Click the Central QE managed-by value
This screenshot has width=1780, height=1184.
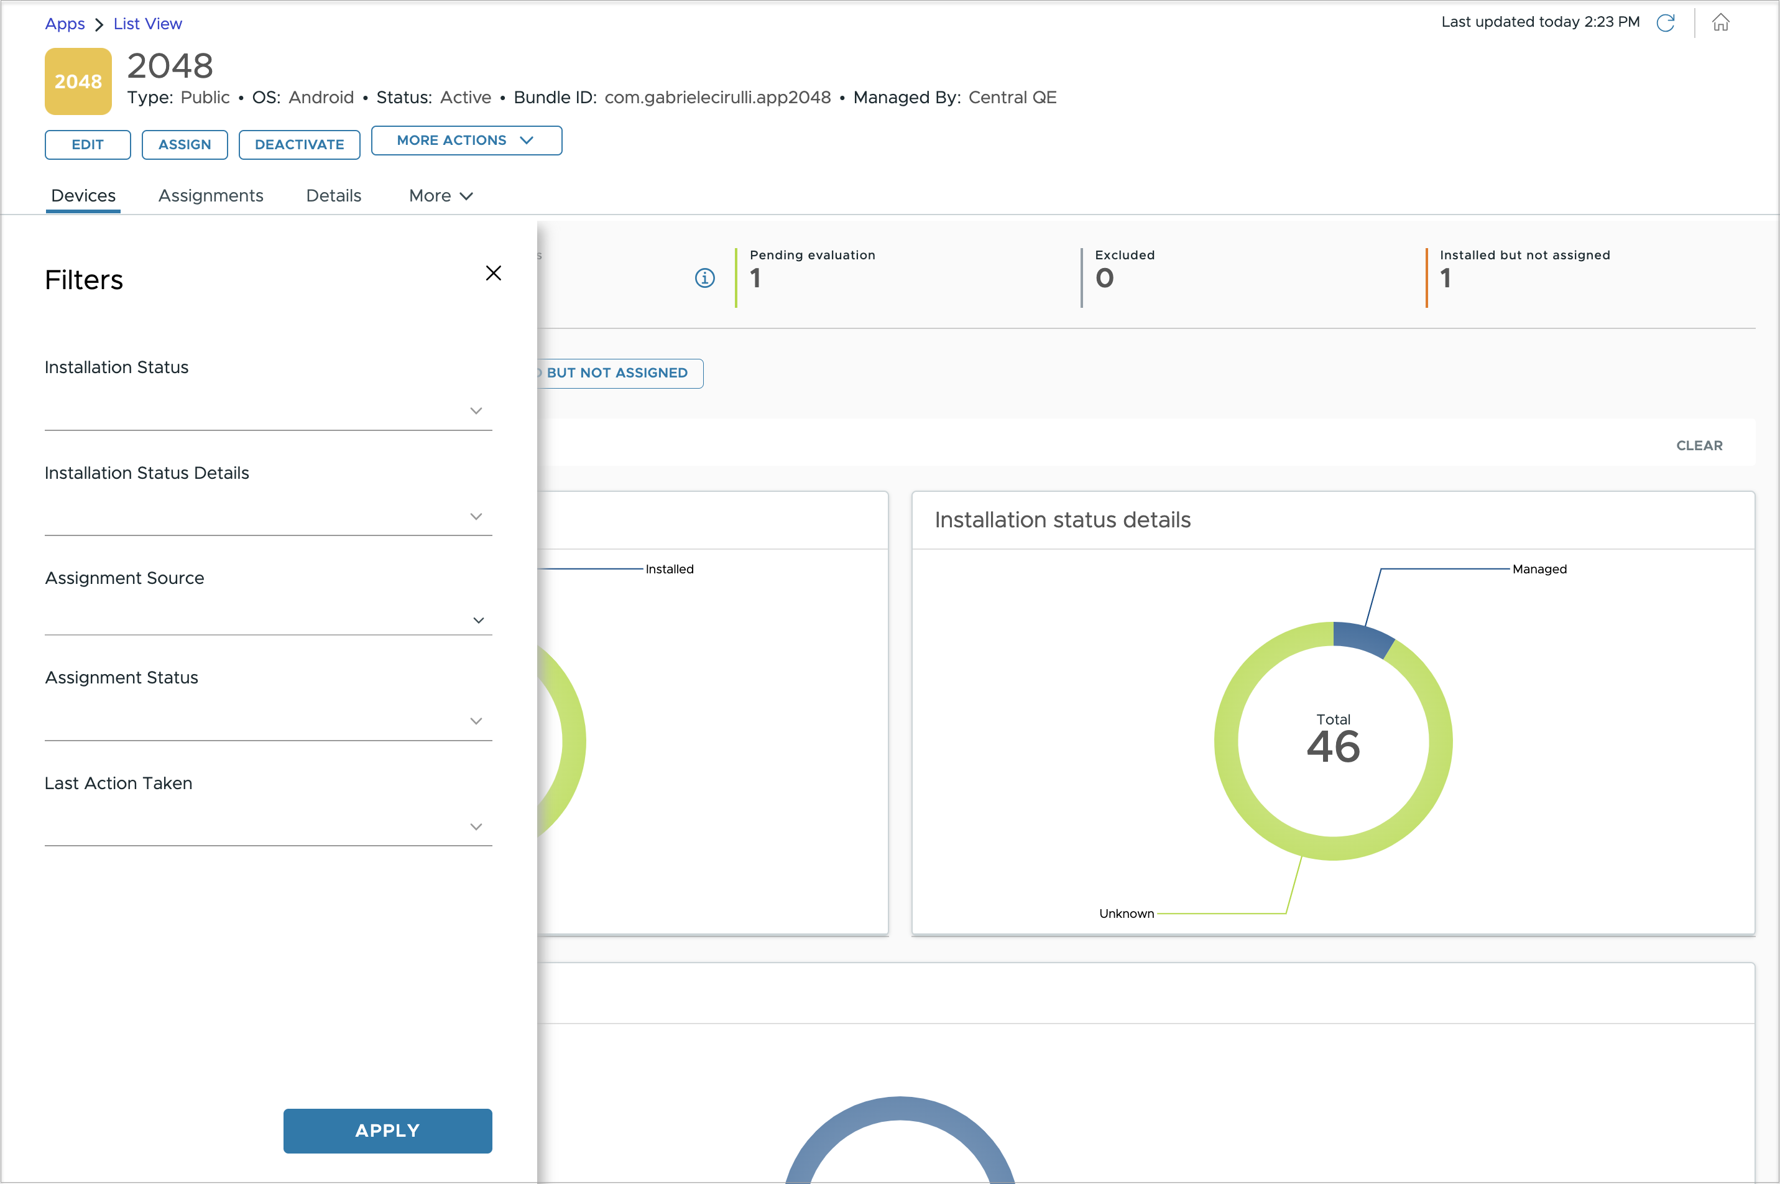tap(1012, 98)
